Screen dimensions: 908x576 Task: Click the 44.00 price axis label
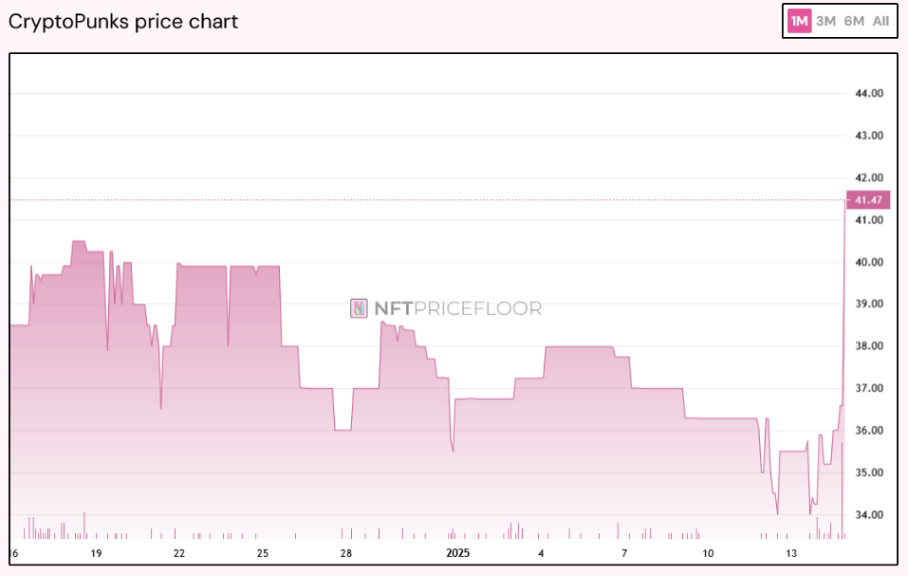pos(869,93)
